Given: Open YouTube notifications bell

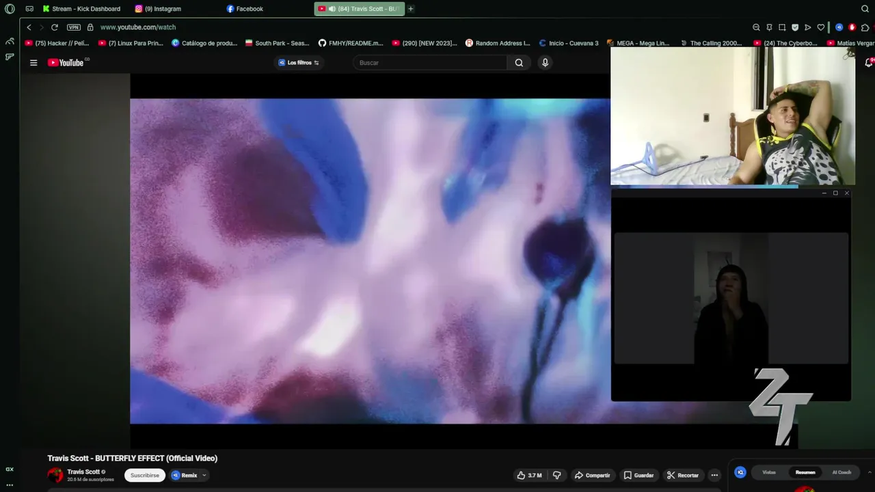Looking at the screenshot, I should point(869,63).
